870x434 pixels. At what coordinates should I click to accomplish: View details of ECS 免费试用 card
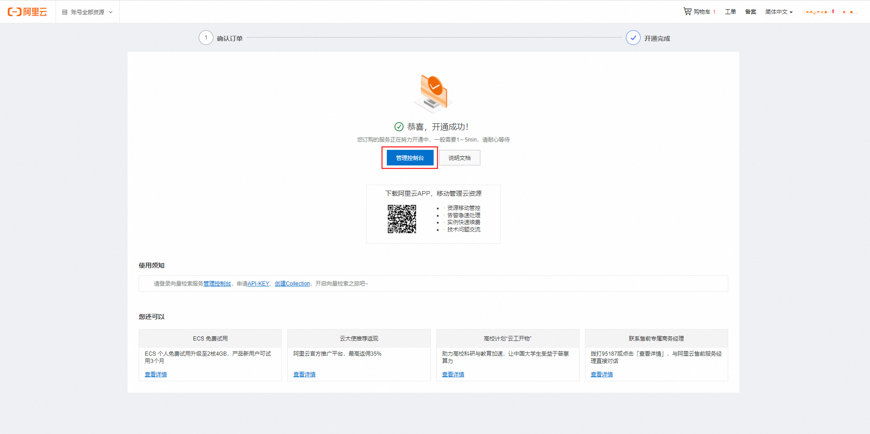pyautogui.click(x=156, y=374)
